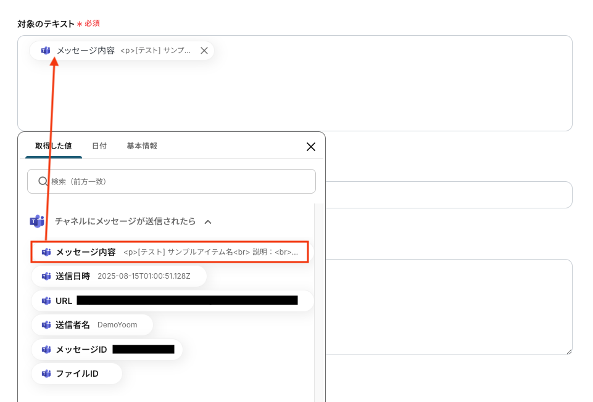Click Teams icon next to メッセージID
This screenshot has height=402, width=593.
click(46, 350)
